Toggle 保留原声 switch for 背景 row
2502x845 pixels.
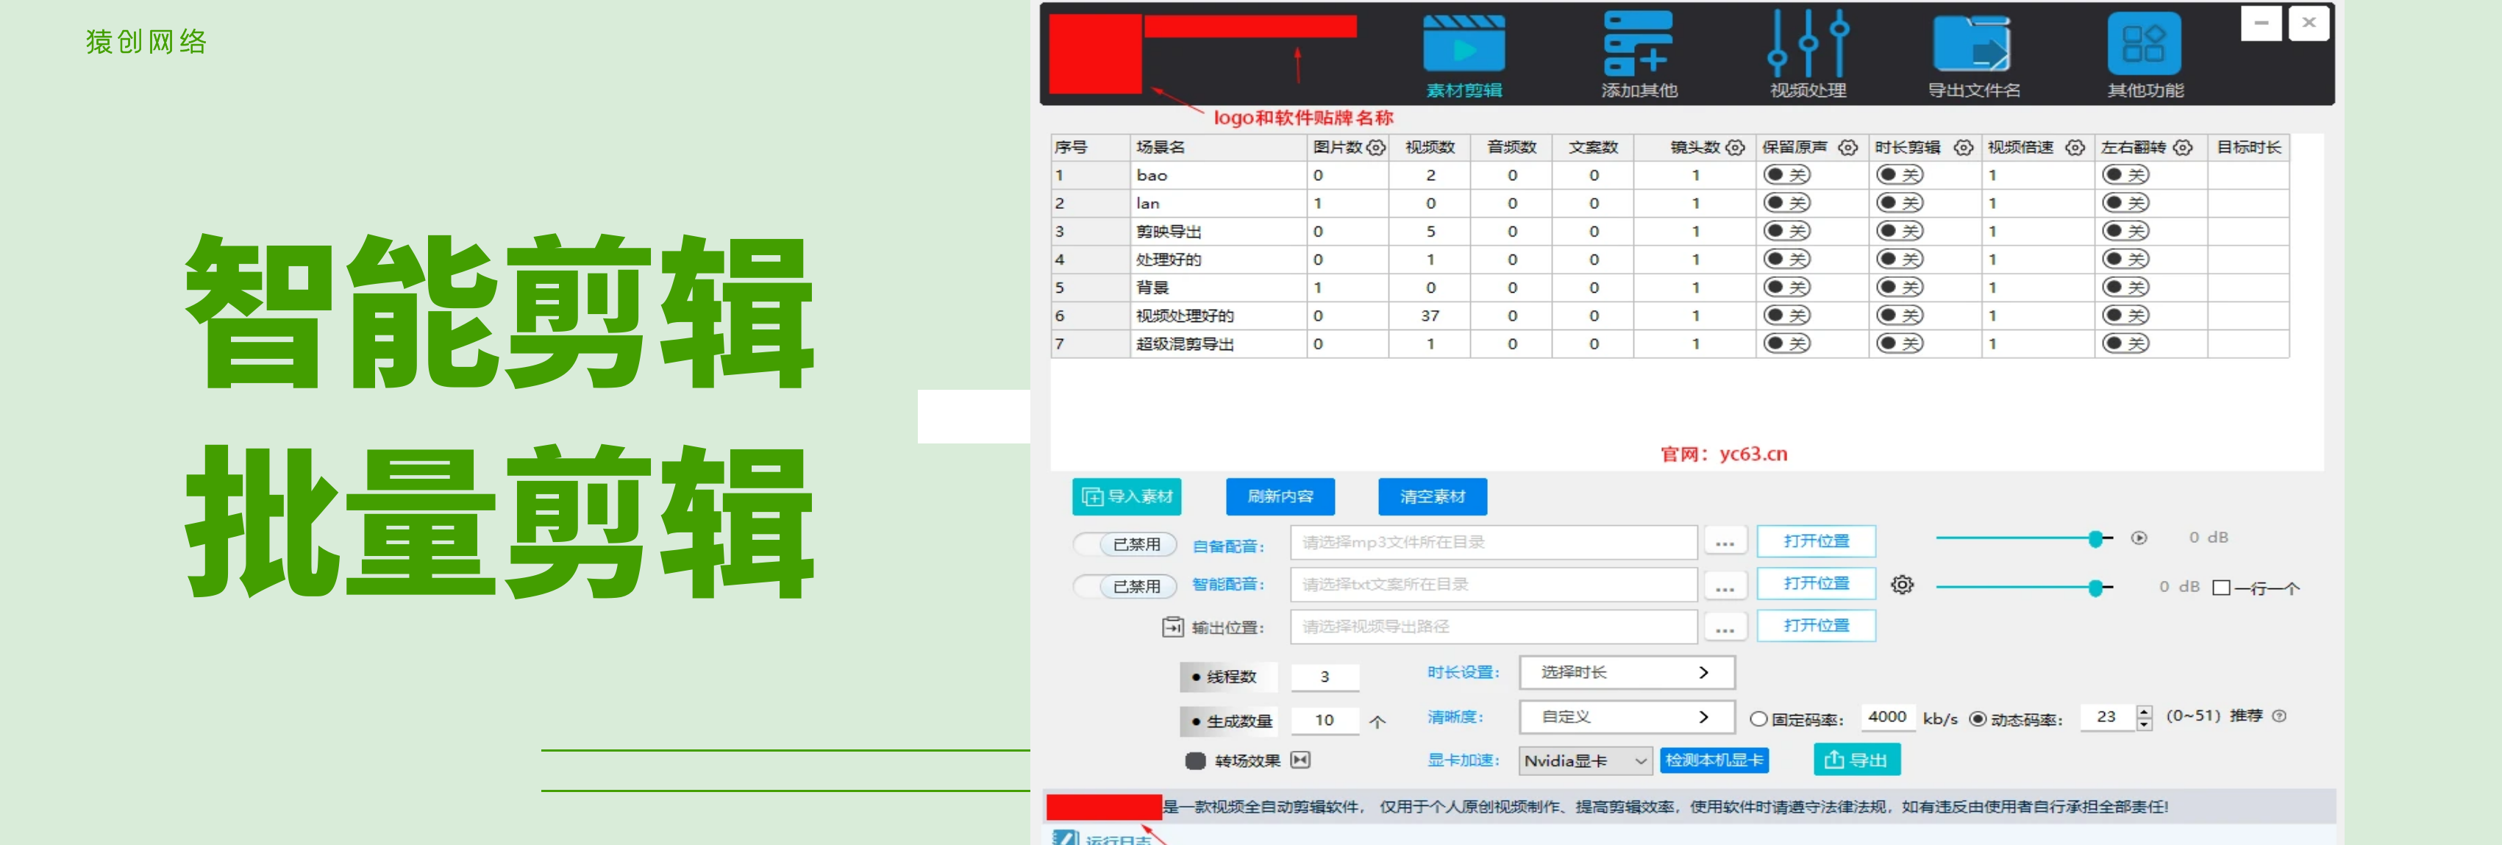coord(1787,288)
